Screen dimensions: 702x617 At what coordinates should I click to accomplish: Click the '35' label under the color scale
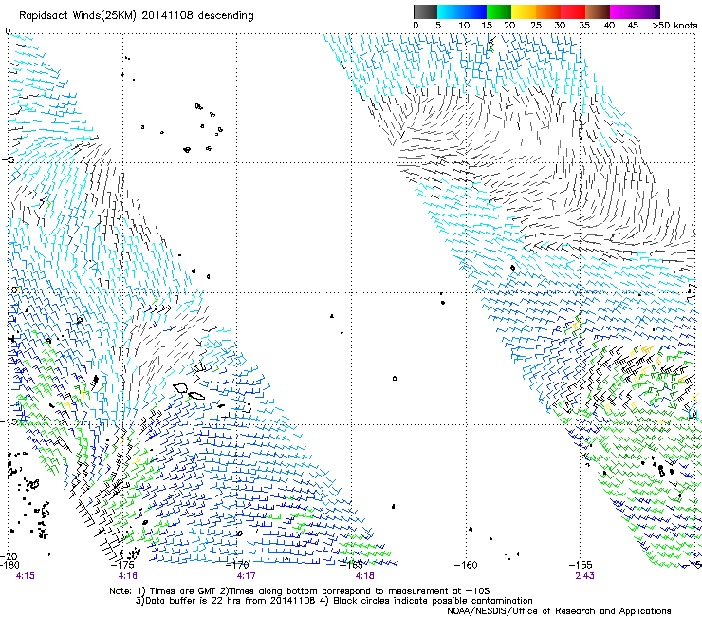tap(584, 26)
